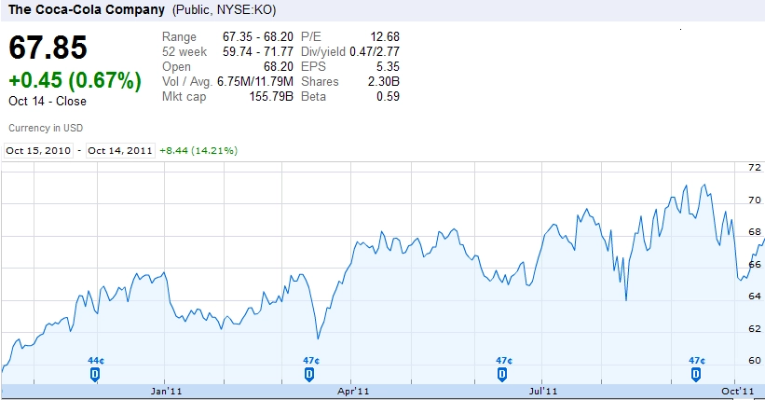The image size is (765, 400).
Task: Click the Oct'11 axis label
Action: click(738, 392)
